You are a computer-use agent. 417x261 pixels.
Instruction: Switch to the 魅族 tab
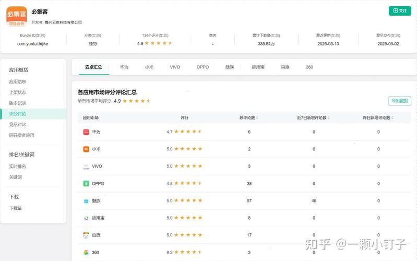tap(230, 67)
